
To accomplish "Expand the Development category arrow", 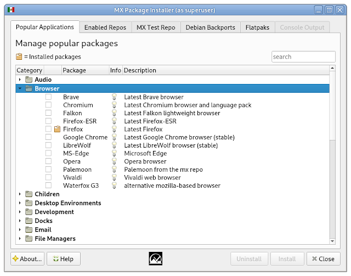I will [x=20, y=212].
